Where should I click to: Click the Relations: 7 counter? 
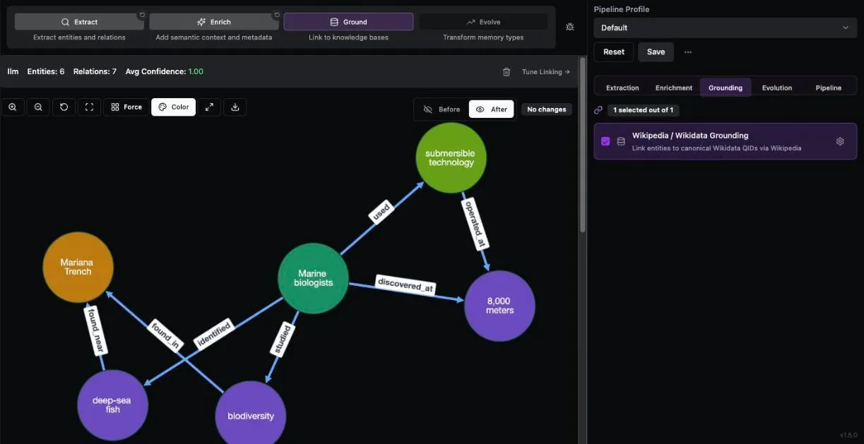95,71
